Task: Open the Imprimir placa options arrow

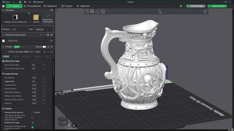Action: click(x=209, y=6)
